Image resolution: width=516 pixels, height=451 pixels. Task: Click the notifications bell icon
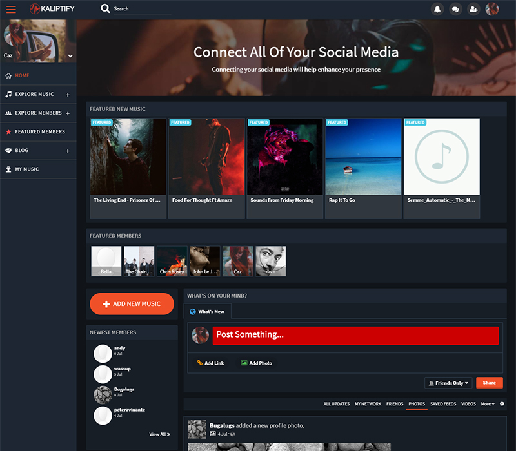coord(438,9)
